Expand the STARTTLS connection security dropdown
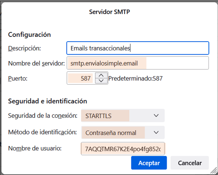The image size is (218, 175). click(123, 115)
